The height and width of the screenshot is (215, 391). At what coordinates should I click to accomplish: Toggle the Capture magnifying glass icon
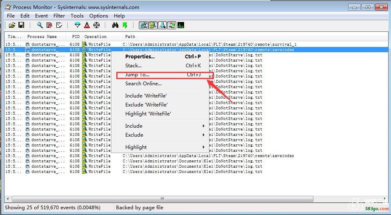click(40, 25)
